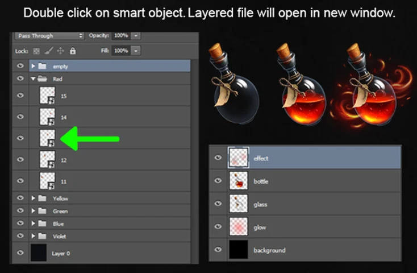Select the black background layer thumbnail
The width and height of the screenshot is (417, 273).
point(239,249)
